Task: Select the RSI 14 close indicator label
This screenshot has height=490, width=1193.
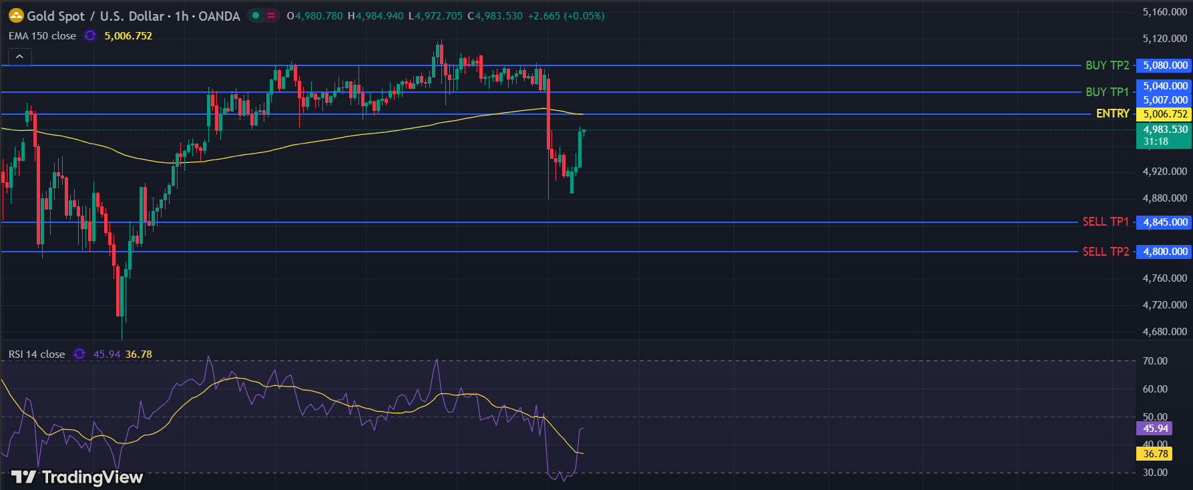Action: pyautogui.click(x=37, y=354)
